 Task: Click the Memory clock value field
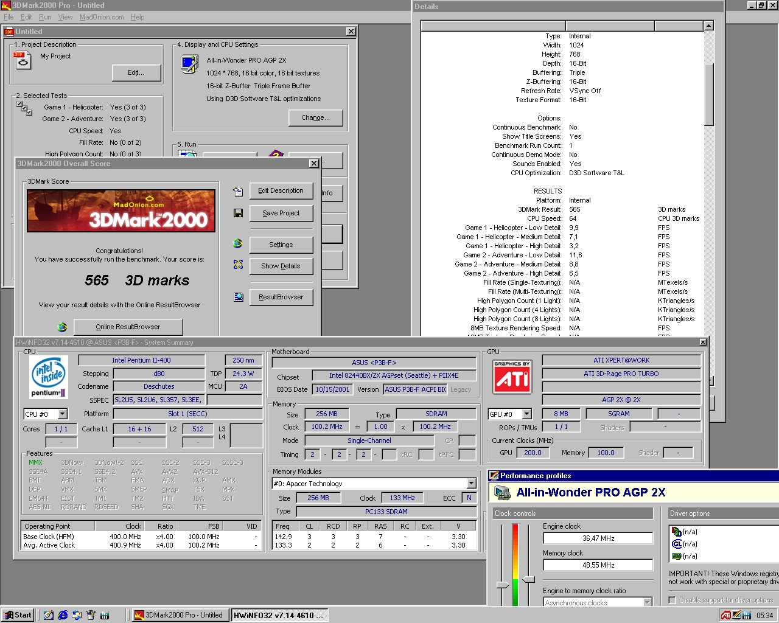pos(598,565)
